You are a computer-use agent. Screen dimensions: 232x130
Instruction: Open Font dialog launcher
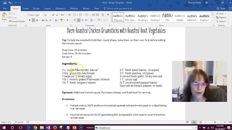pos(71,26)
